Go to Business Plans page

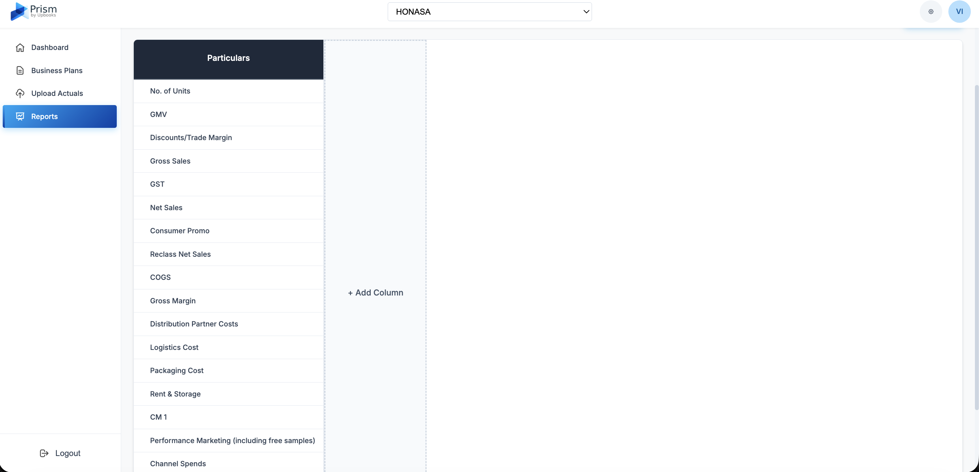[57, 71]
